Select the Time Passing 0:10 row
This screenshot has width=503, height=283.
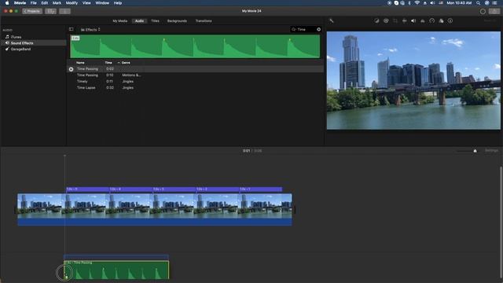pos(195,75)
